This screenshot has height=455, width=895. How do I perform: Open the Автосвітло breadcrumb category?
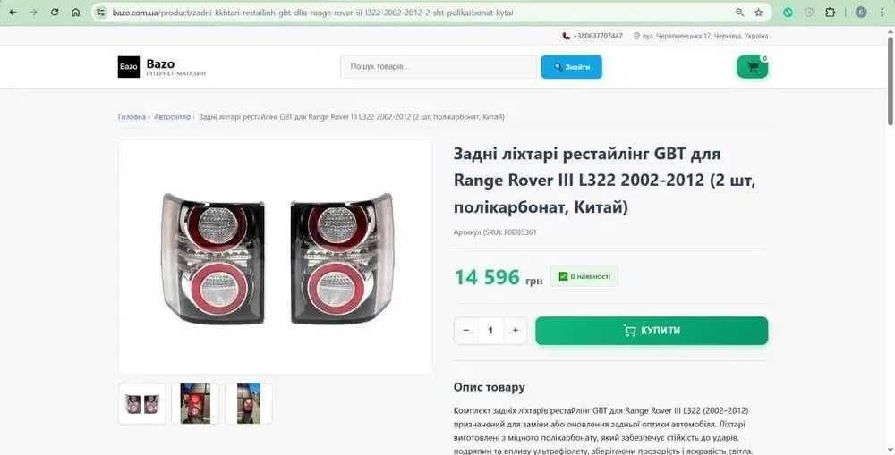point(172,117)
